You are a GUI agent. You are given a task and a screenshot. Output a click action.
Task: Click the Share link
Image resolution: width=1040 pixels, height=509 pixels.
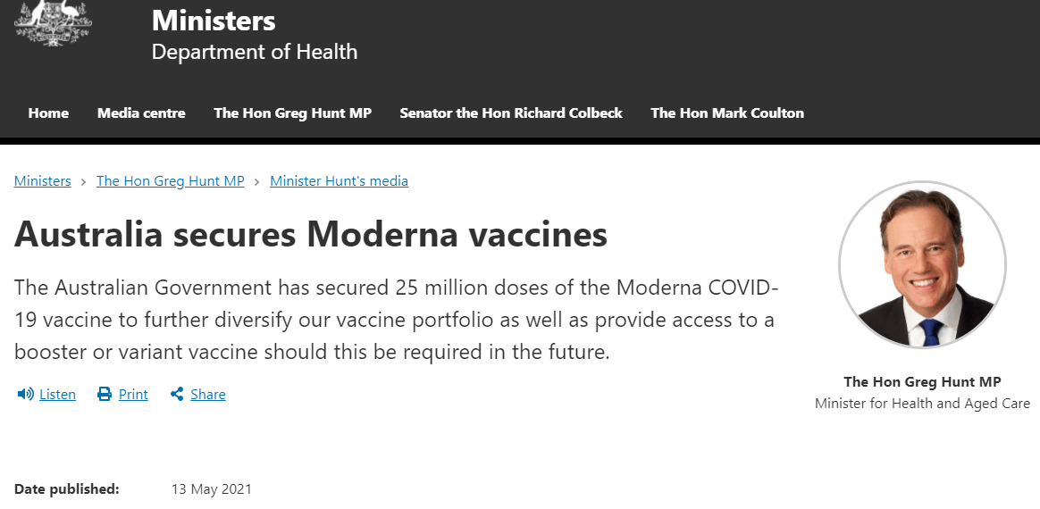(208, 395)
